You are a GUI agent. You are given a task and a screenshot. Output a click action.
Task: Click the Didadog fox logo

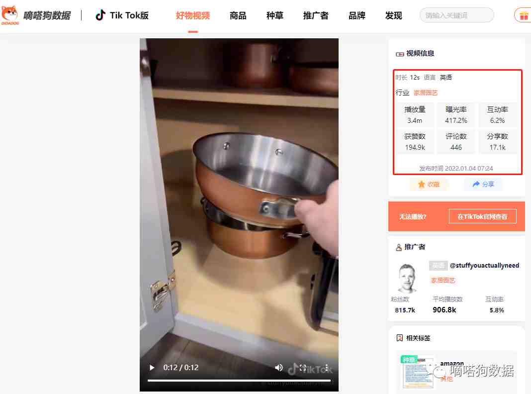[x=10, y=15]
